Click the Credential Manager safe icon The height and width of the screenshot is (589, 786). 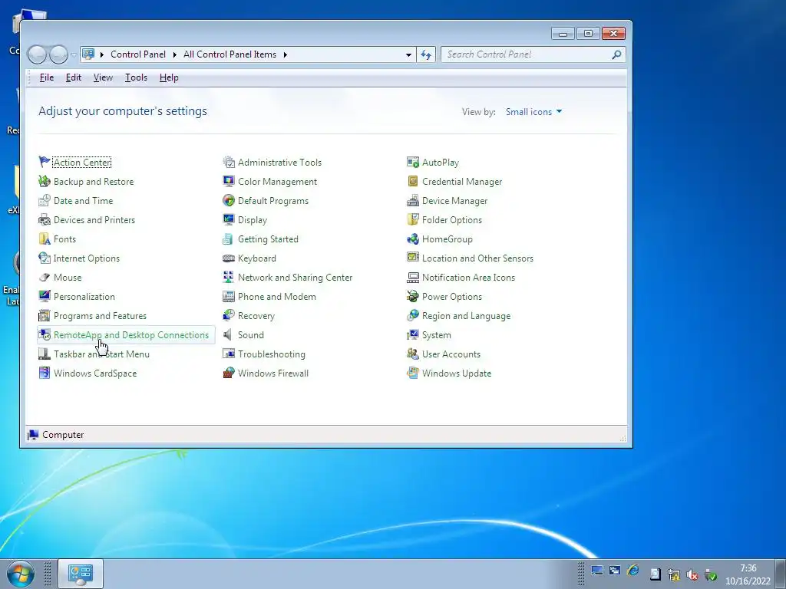click(x=412, y=181)
